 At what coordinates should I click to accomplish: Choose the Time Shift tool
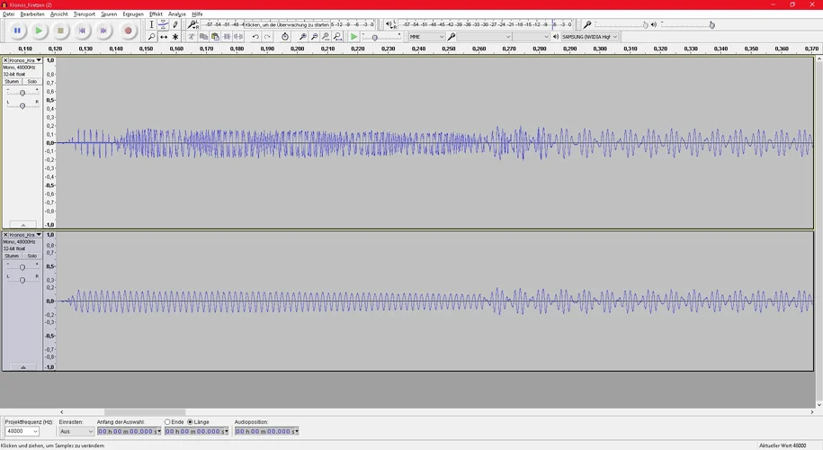(163, 37)
